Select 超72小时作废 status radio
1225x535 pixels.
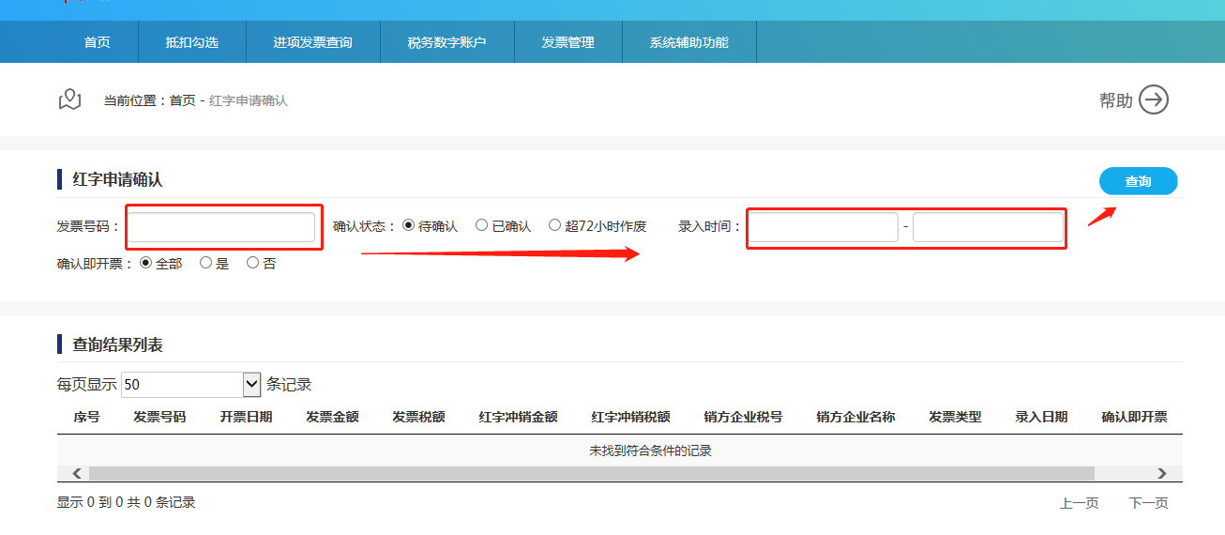coord(554,226)
